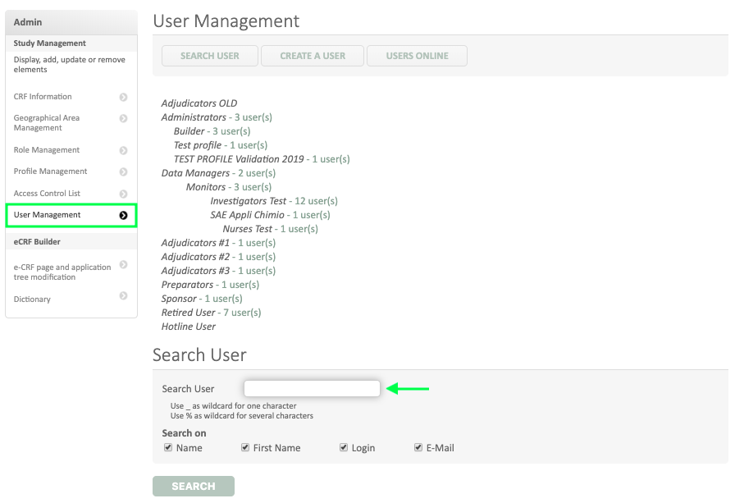Click the Access Control List arrow icon
The width and height of the screenshot is (735, 503).
123,194
